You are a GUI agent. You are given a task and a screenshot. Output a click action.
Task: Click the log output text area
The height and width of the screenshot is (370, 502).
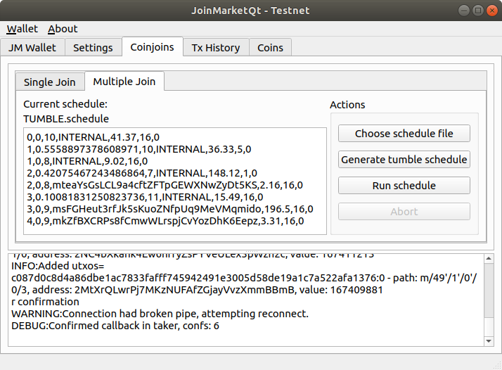pos(239,299)
